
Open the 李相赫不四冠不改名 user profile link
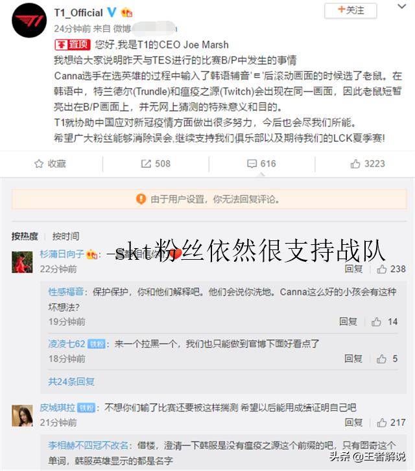pyautogui.click(x=88, y=445)
